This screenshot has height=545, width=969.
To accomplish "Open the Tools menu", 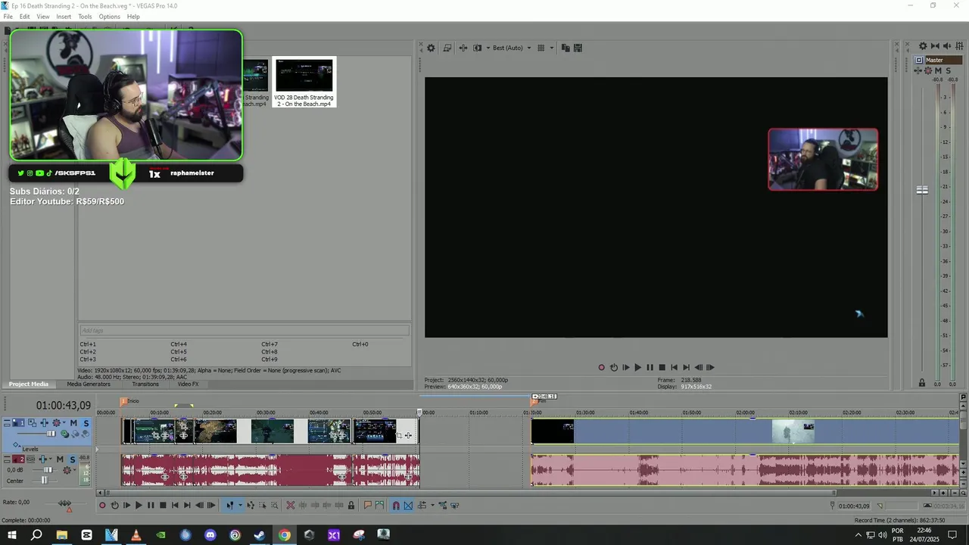I will tap(85, 17).
